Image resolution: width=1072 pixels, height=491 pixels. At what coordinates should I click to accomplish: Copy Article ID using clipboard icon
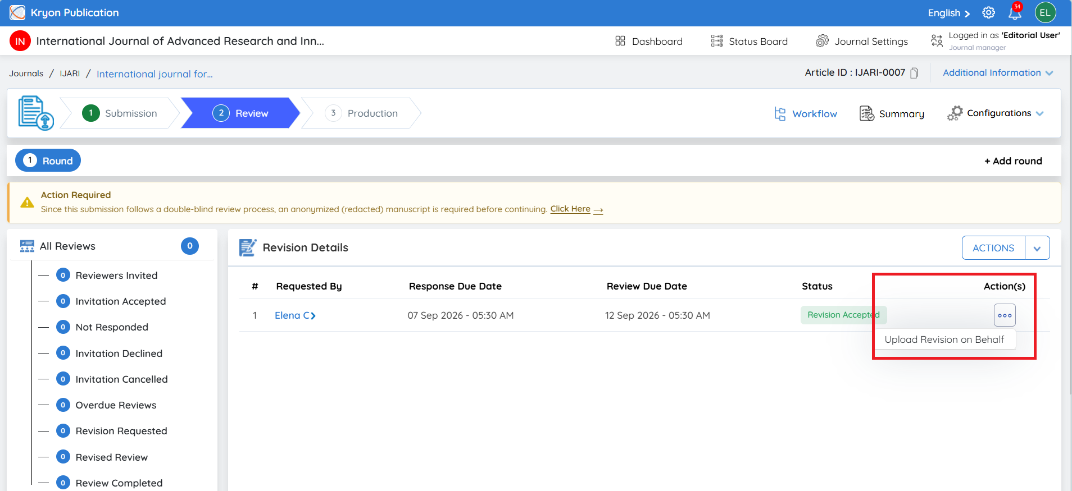(914, 73)
